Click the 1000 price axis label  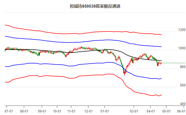point(182,48)
